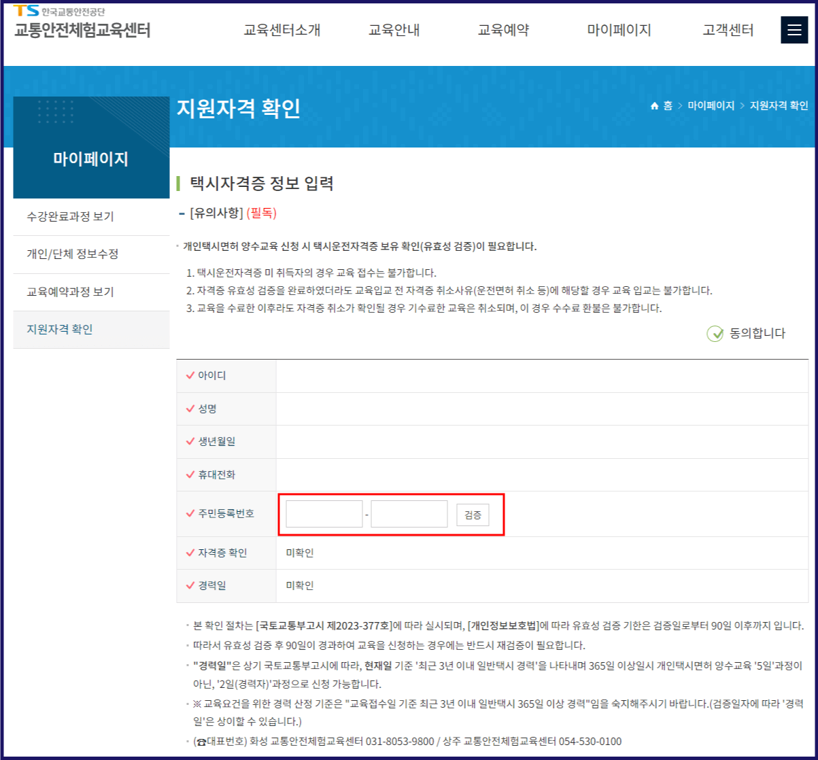The image size is (818, 760).
Task: Open 교육센터소개 menu
Action: point(282,30)
